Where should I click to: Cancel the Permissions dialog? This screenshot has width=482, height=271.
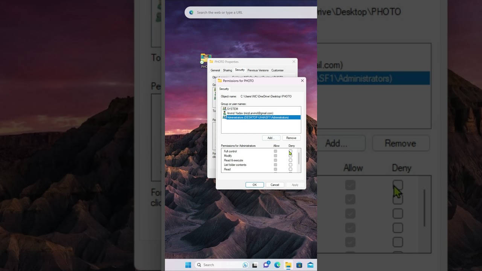coord(275,185)
